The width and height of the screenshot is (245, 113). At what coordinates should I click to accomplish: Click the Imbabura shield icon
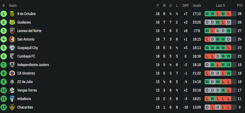[x=12, y=99]
